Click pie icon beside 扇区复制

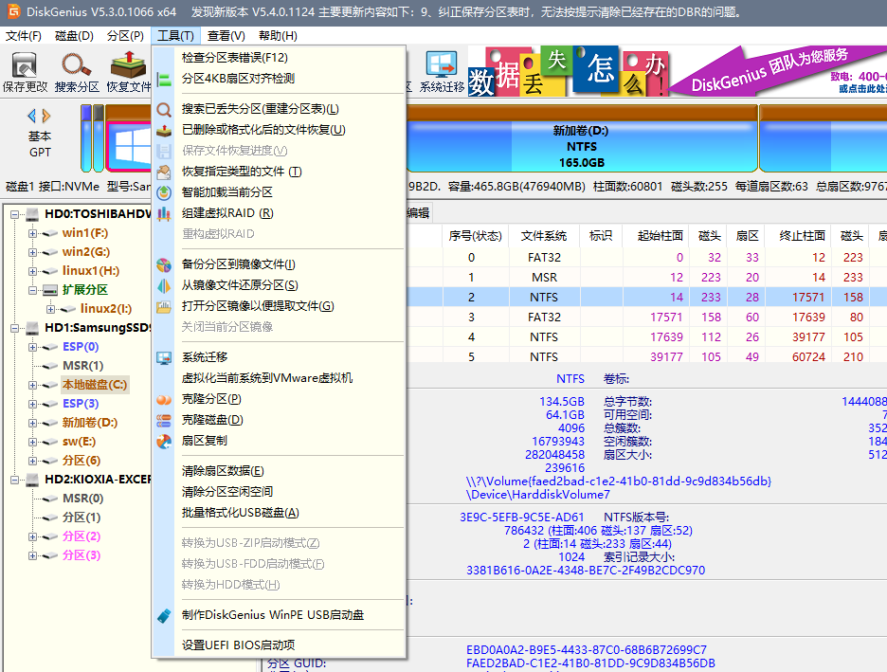pyautogui.click(x=164, y=442)
